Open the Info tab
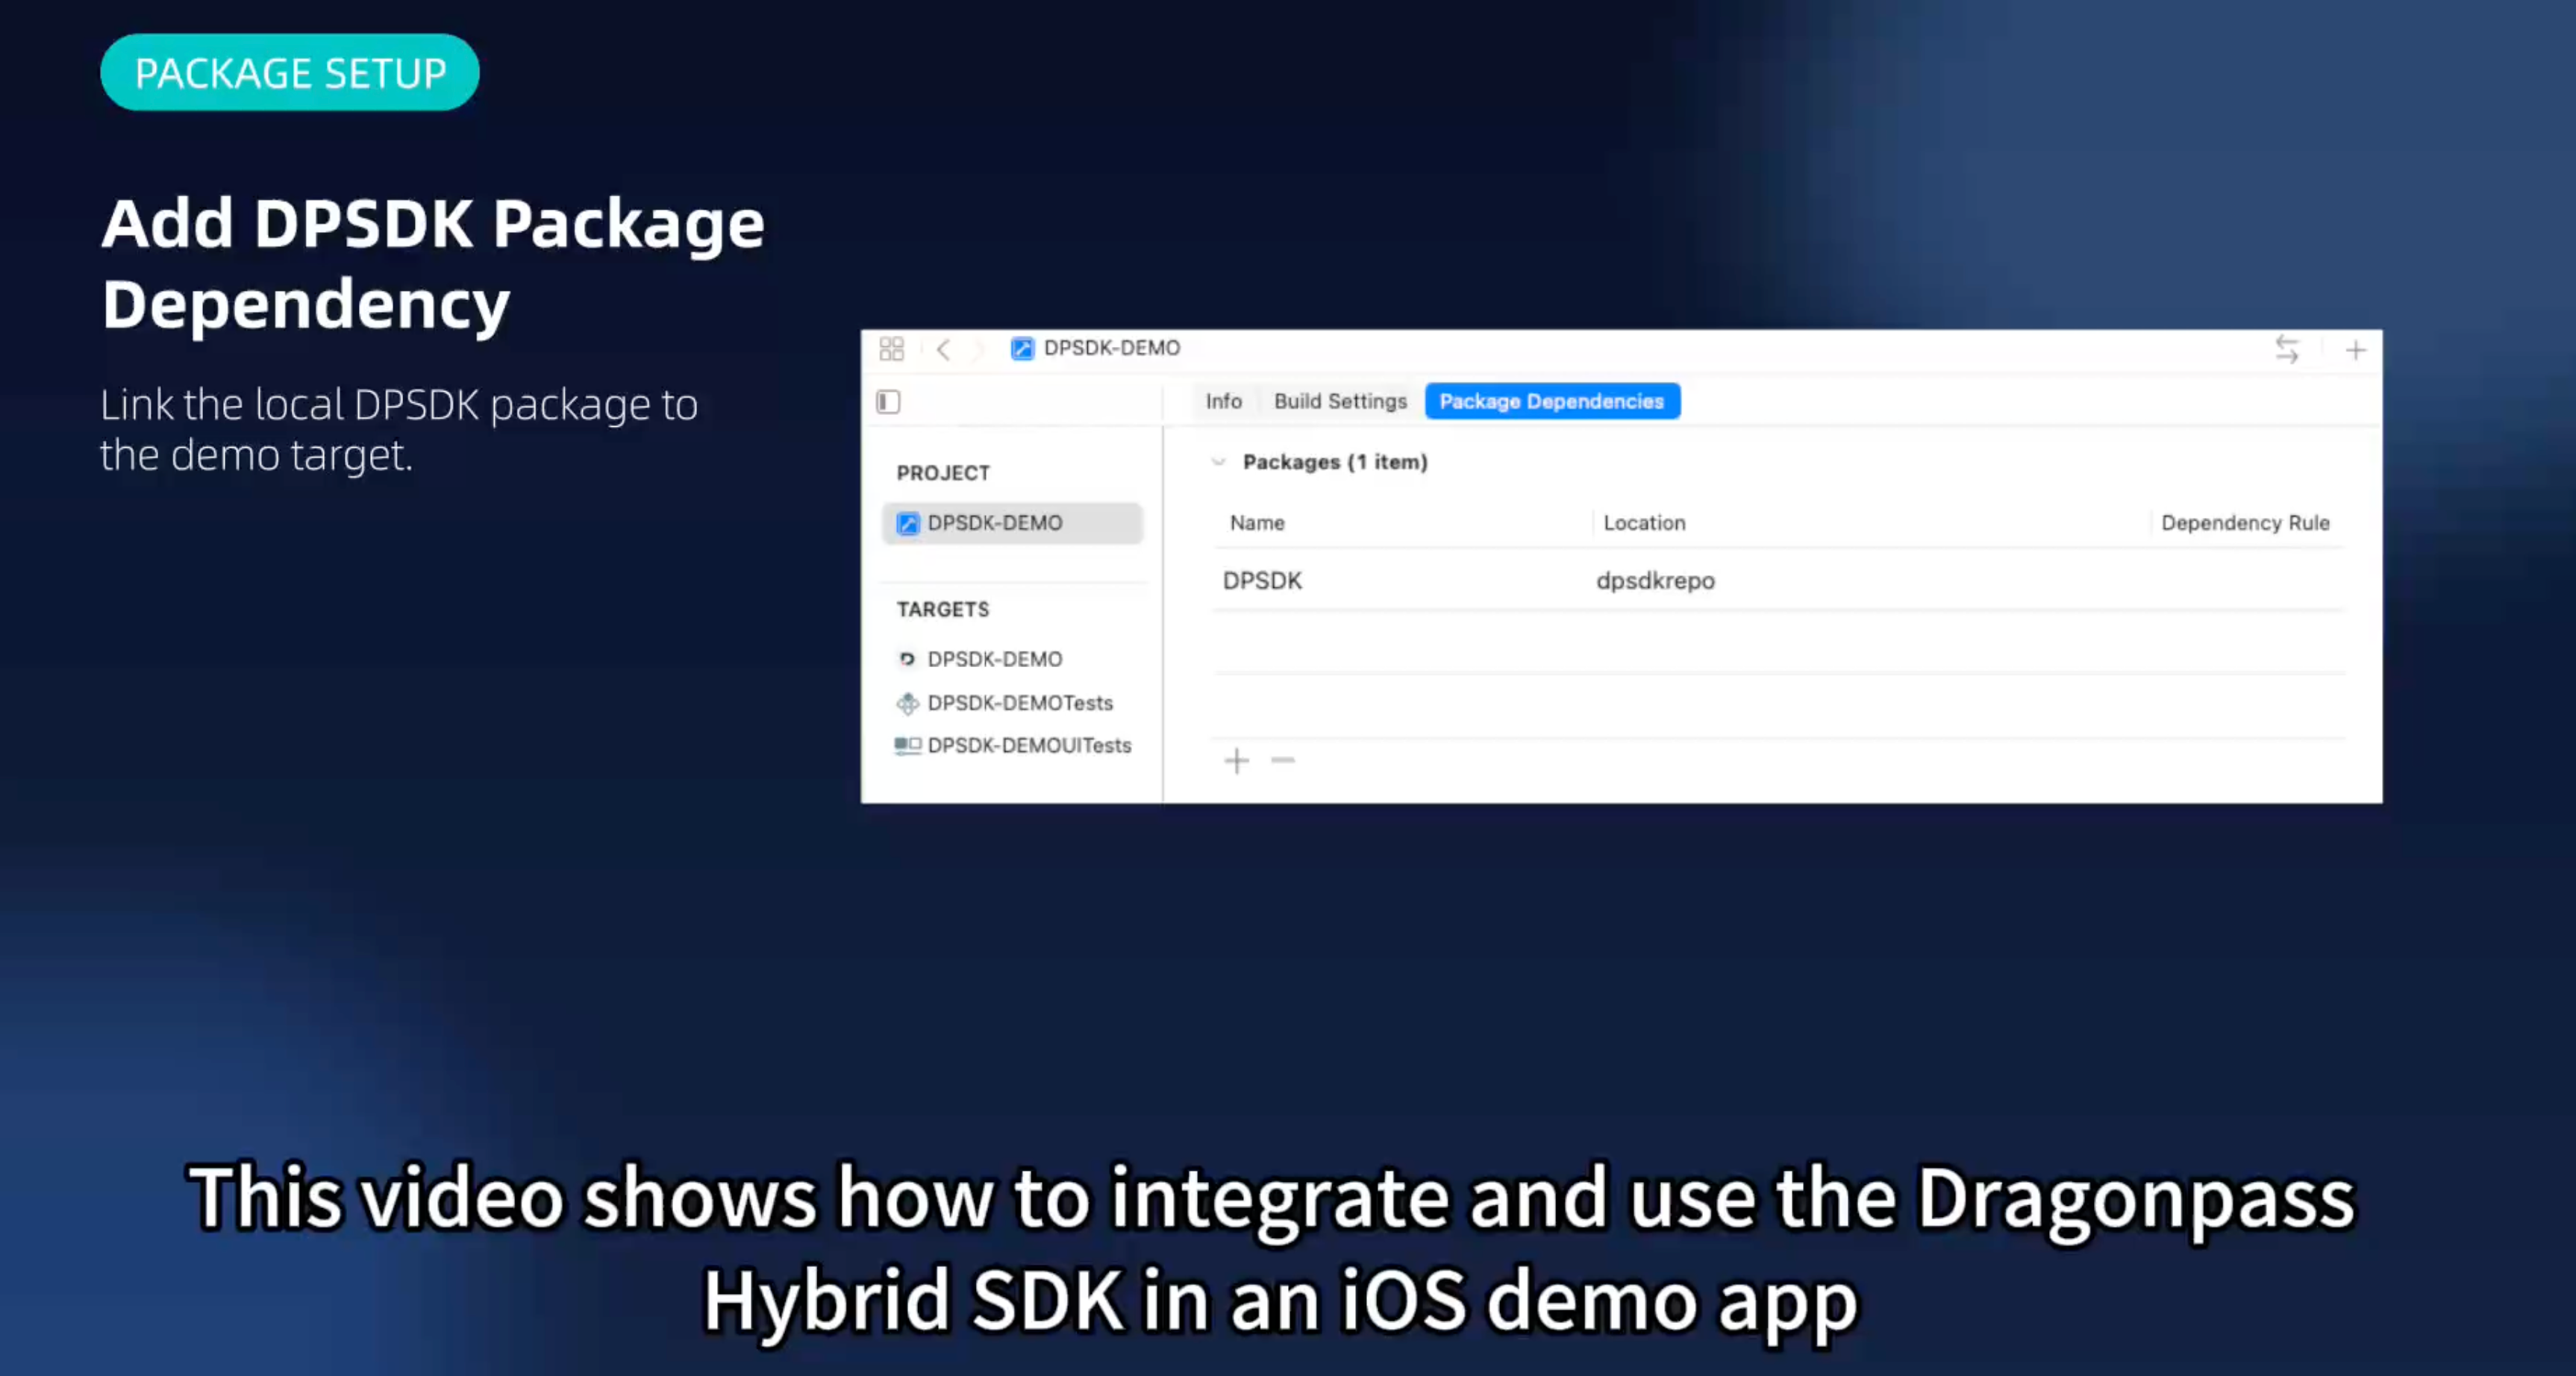Screen dimensions: 2576x1376 (1223, 401)
